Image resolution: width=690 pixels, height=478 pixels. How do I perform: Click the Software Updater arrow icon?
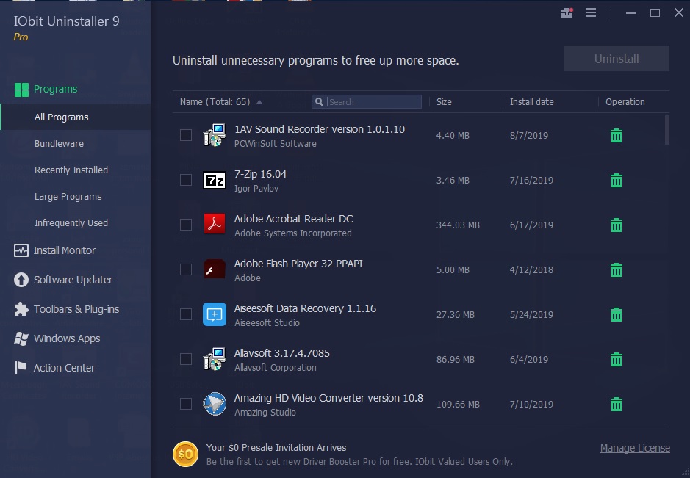21,280
